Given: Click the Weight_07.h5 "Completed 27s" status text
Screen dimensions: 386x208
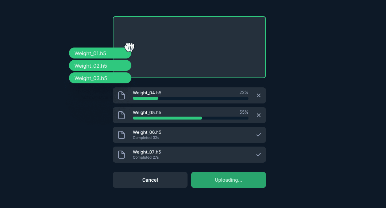Looking at the screenshot, I should (146, 158).
